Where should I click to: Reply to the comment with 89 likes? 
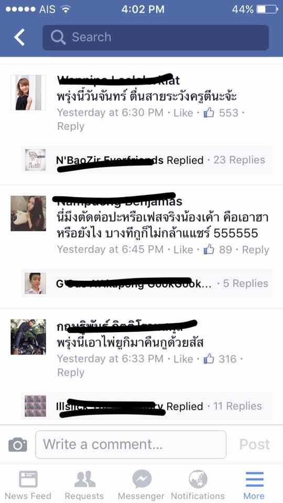coord(256,250)
